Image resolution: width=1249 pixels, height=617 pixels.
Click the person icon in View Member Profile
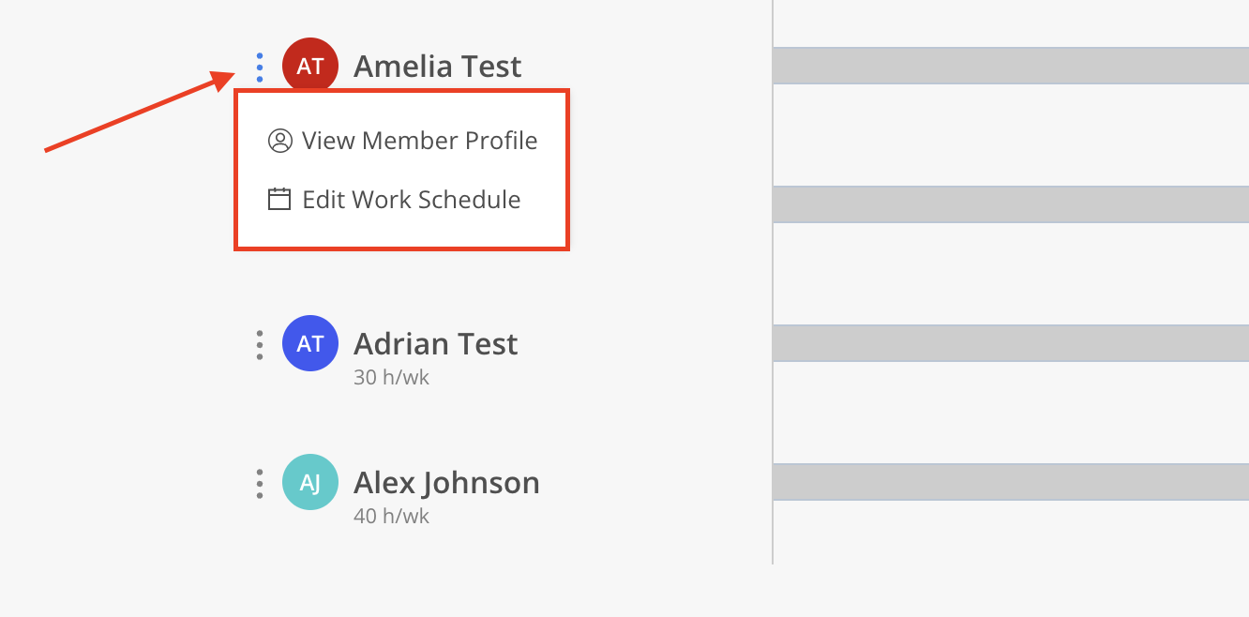coord(279,141)
